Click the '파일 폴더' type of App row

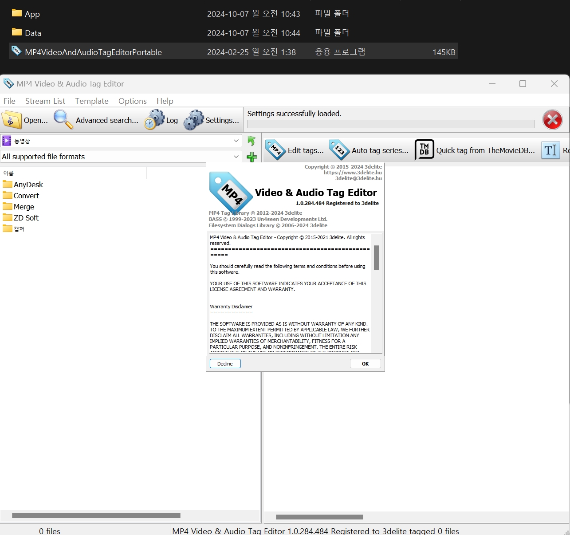pos(332,14)
